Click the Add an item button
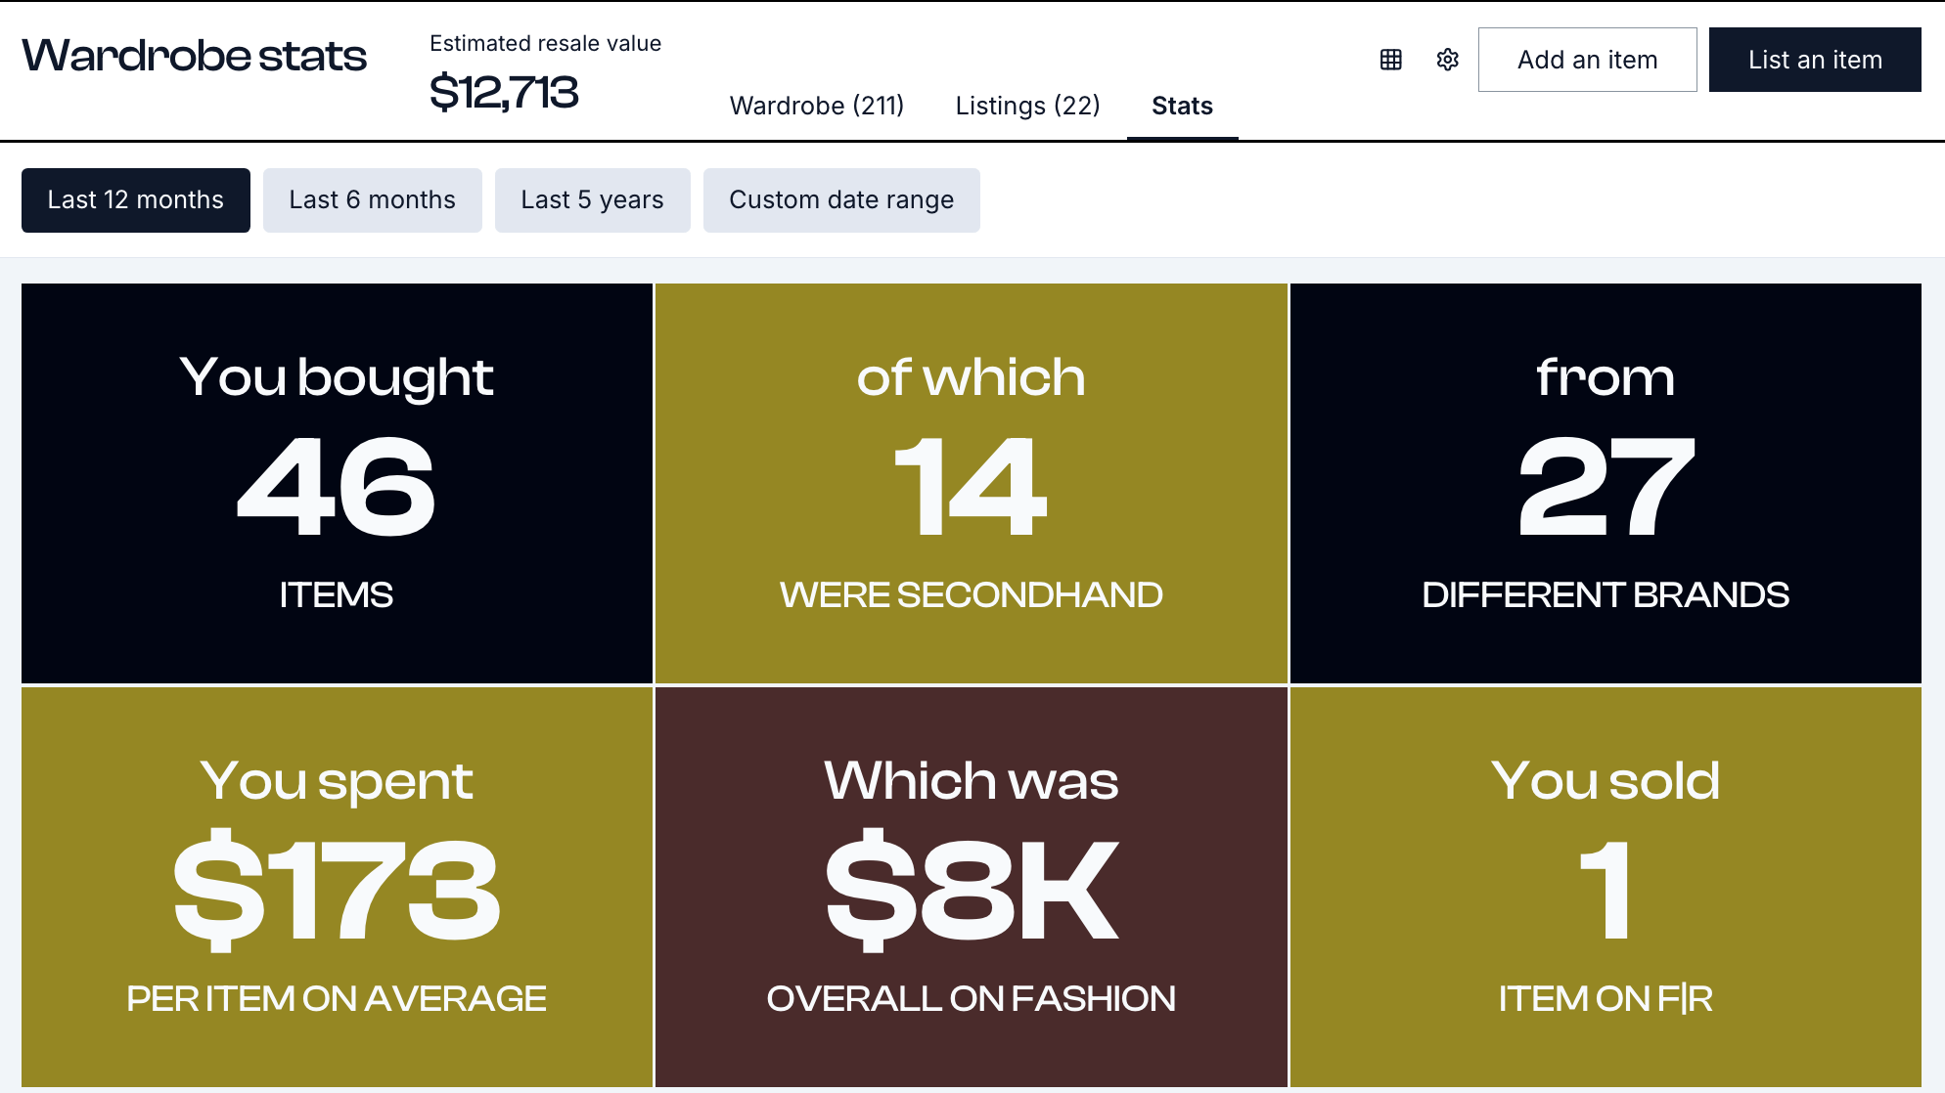Image resolution: width=1945 pixels, height=1093 pixels. tap(1587, 60)
